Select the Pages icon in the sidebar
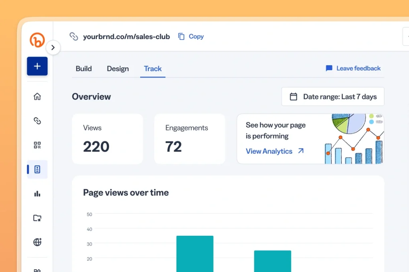 [x=37, y=169]
